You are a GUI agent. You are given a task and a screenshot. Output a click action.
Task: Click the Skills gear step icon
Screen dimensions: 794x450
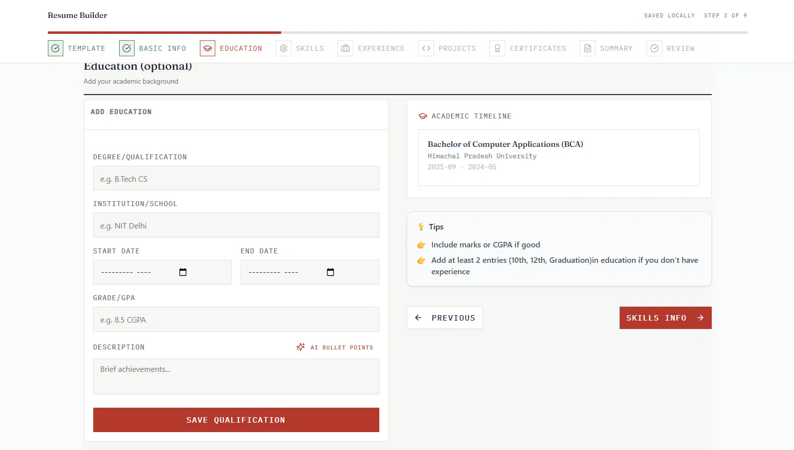[284, 48]
